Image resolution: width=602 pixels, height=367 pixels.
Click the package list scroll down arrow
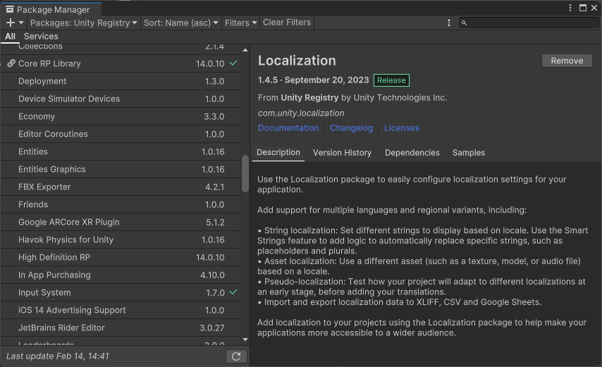pyautogui.click(x=245, y=340)
